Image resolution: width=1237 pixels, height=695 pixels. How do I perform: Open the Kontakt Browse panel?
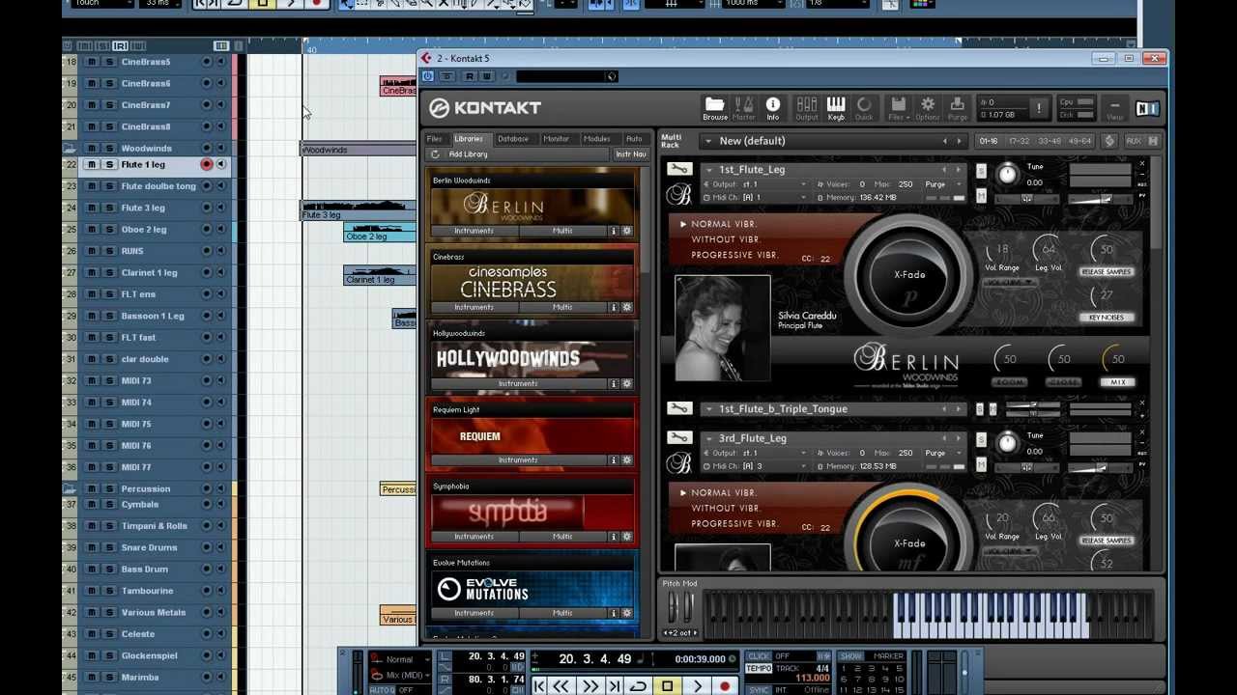point(714,108)
